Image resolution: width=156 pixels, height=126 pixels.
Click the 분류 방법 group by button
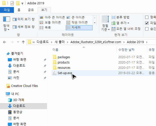click(120, 17)
